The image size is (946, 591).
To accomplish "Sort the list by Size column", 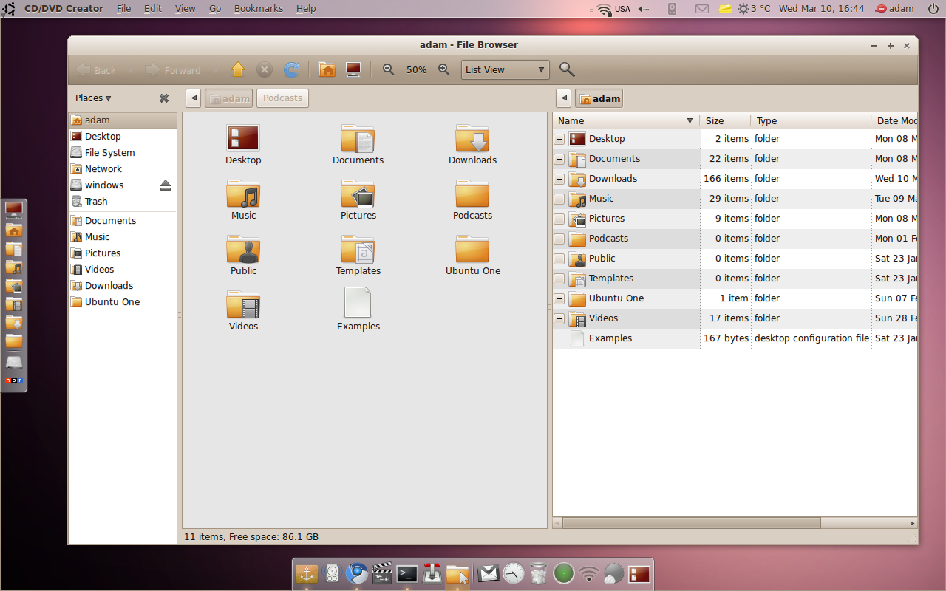I will pyautogui.click(x=725, y=120).
